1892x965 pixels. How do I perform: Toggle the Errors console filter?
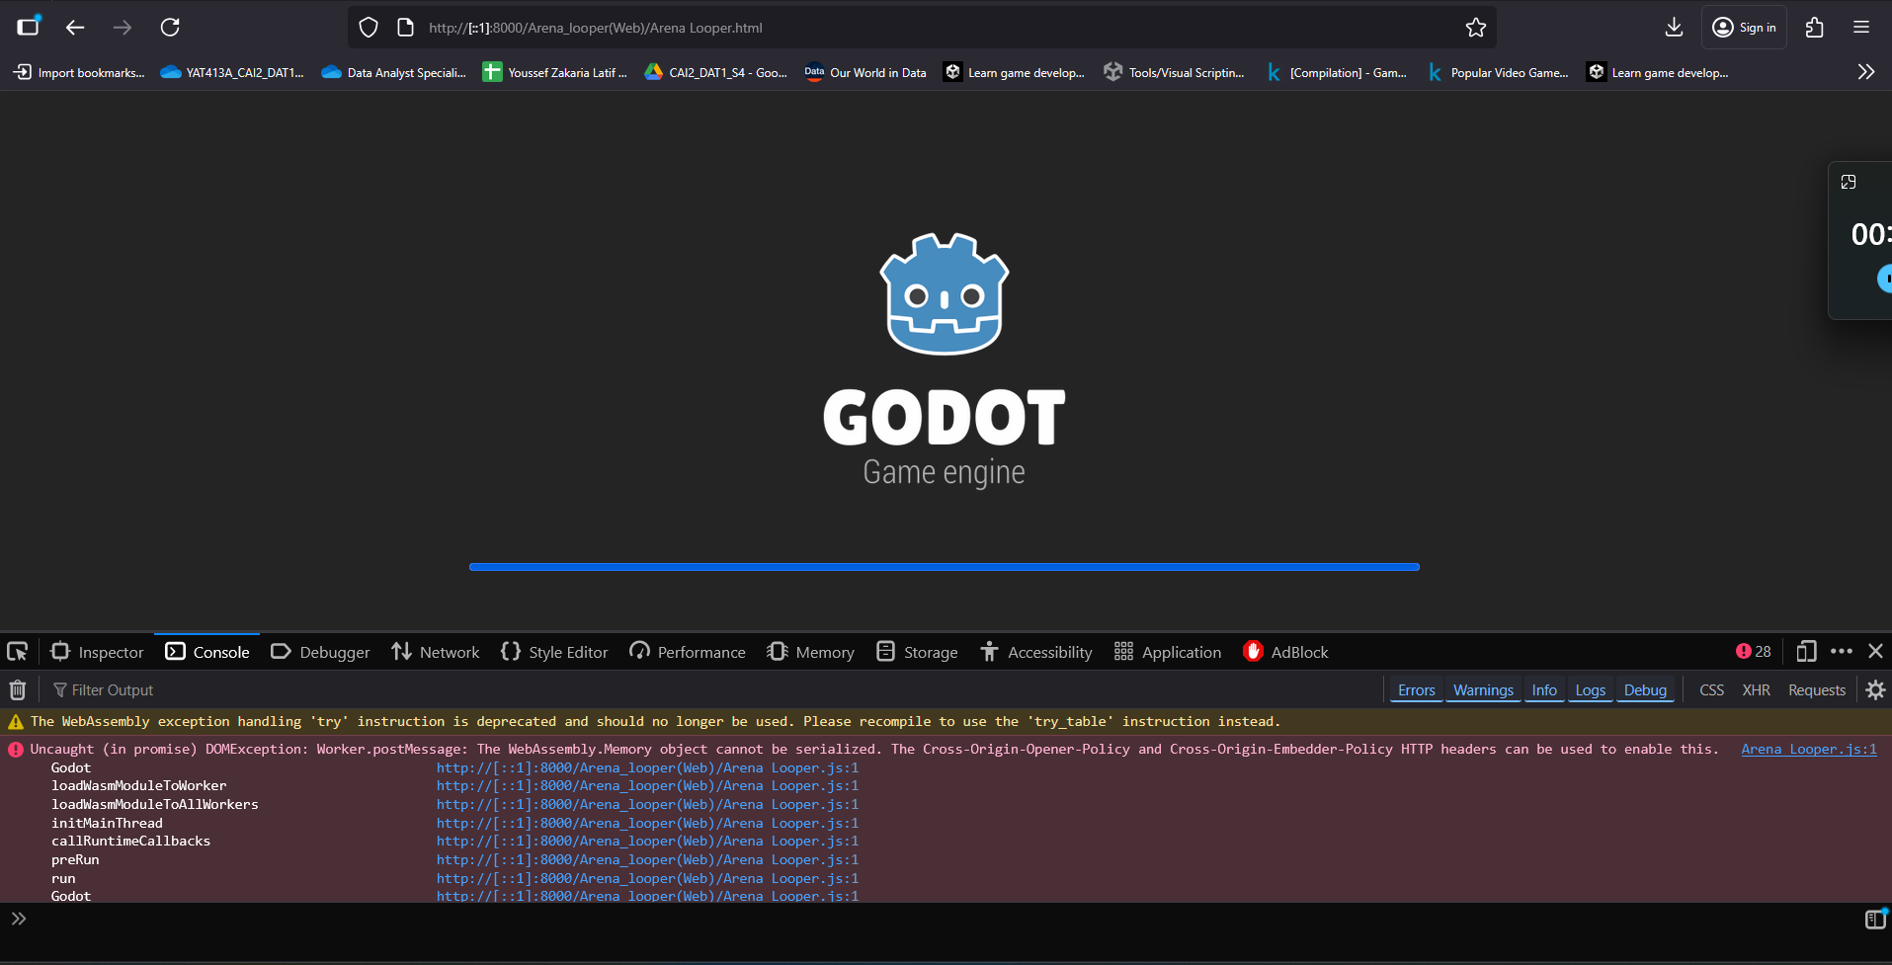click(x=1416, y=690)
